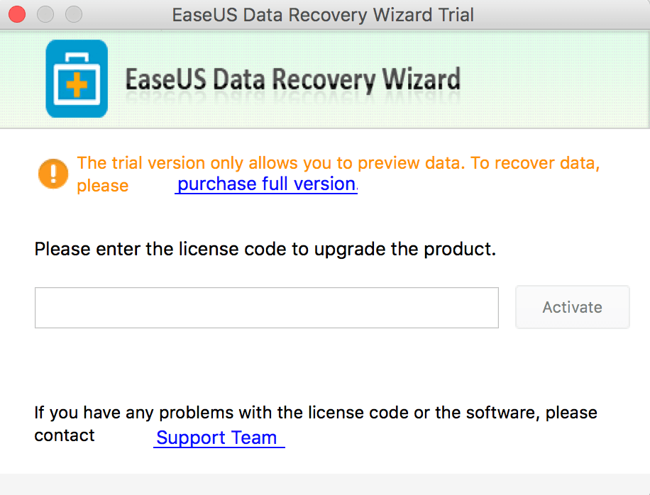This screenshot has width=650, height=495.
Task: Click the disabled gray zoom button in the title bar
Action: coord(74,14)
